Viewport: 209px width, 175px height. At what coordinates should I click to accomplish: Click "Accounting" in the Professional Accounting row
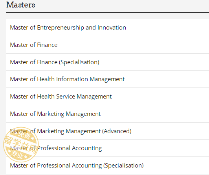tap(87, 148)
